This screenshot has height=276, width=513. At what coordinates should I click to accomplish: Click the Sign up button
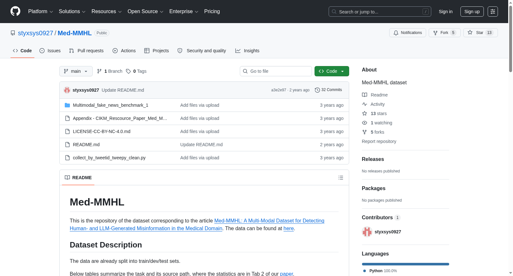[472, 12]
